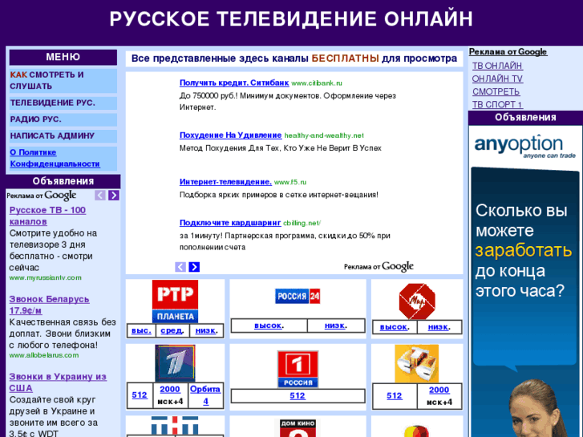Click Похудение На Удивление ad link
The width and height of the screenshot is (583, 437).
[230, 136]
